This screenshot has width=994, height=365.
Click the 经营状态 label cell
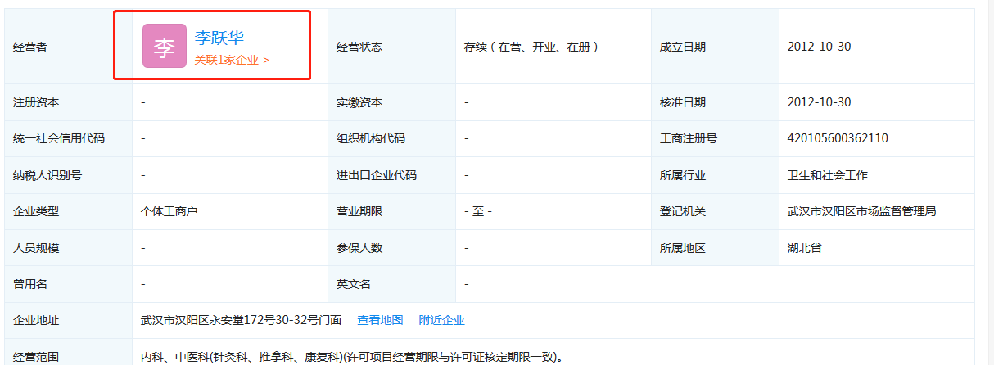(391, 47)
